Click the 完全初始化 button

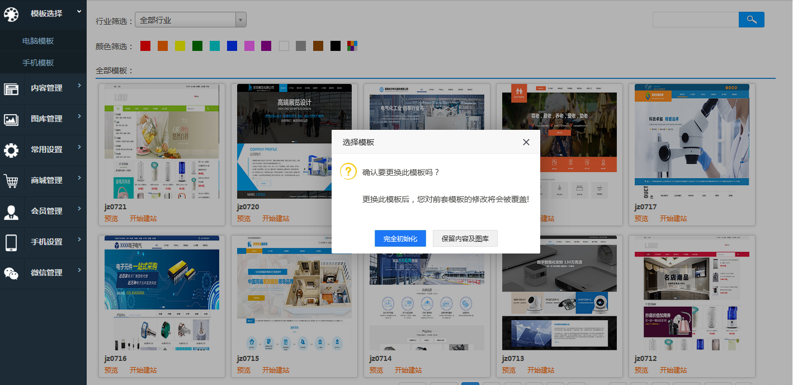tap(400, 238)
